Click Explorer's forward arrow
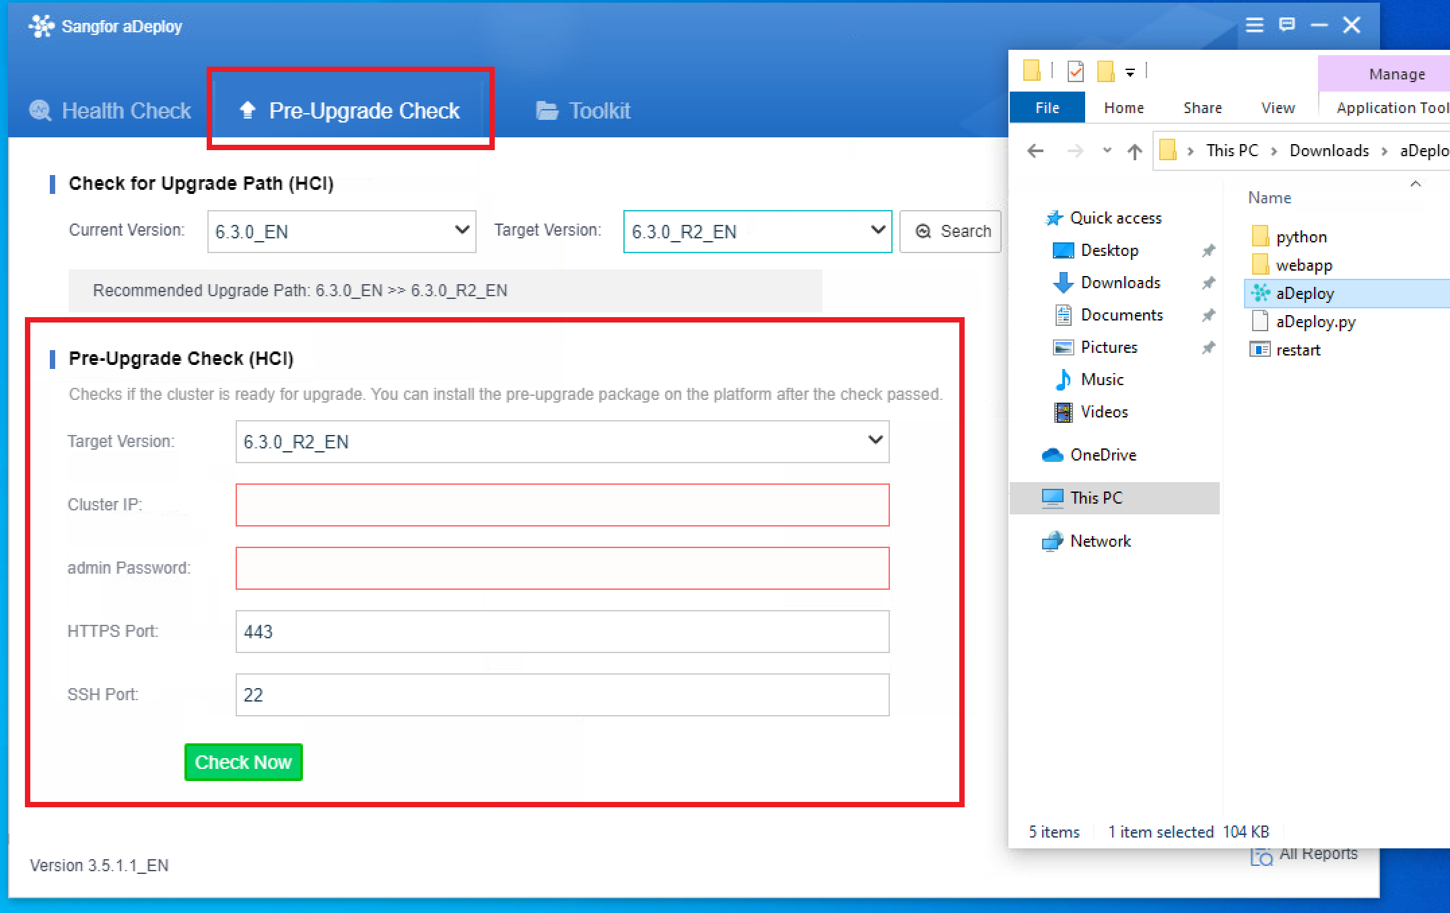Screen dimensions: 1450x913 [x=1075, y=151]
